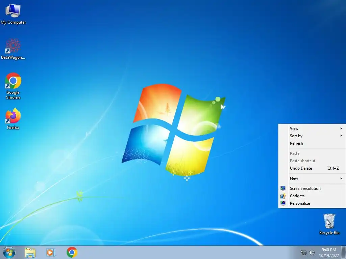Open Personalize from the context menu
The image size is (346, 259).
pyautogui.click(x=312, y=203)
